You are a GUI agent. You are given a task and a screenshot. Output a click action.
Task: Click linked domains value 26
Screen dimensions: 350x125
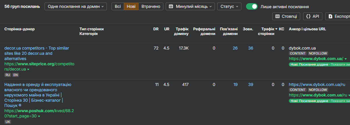pyautogui.click(x=235, y=48)
